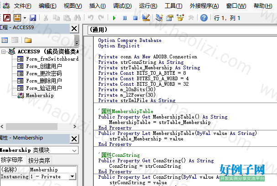Click the Undo arrow icon
This screenshot has width=277, height=186.
(91, 18)
